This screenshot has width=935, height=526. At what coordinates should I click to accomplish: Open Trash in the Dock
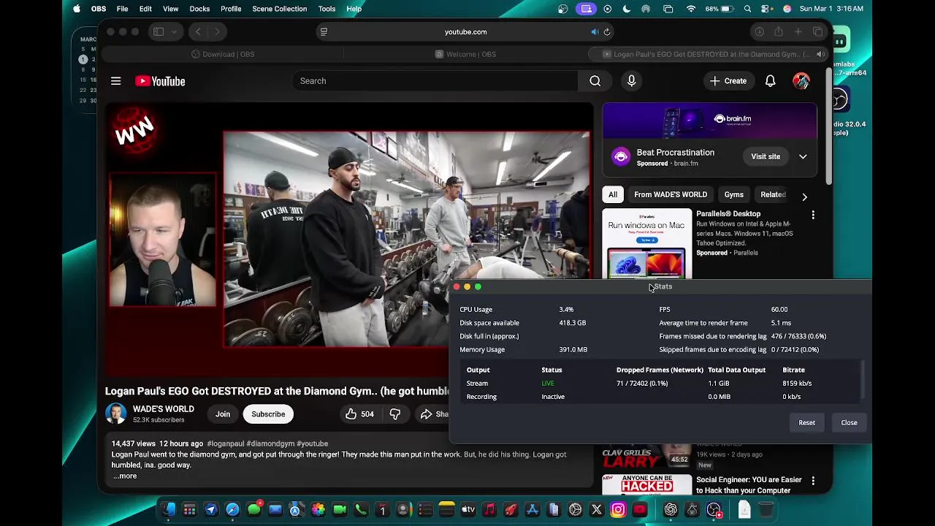point(766,510)
